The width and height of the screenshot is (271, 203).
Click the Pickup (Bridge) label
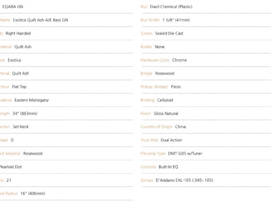point(154,87)
